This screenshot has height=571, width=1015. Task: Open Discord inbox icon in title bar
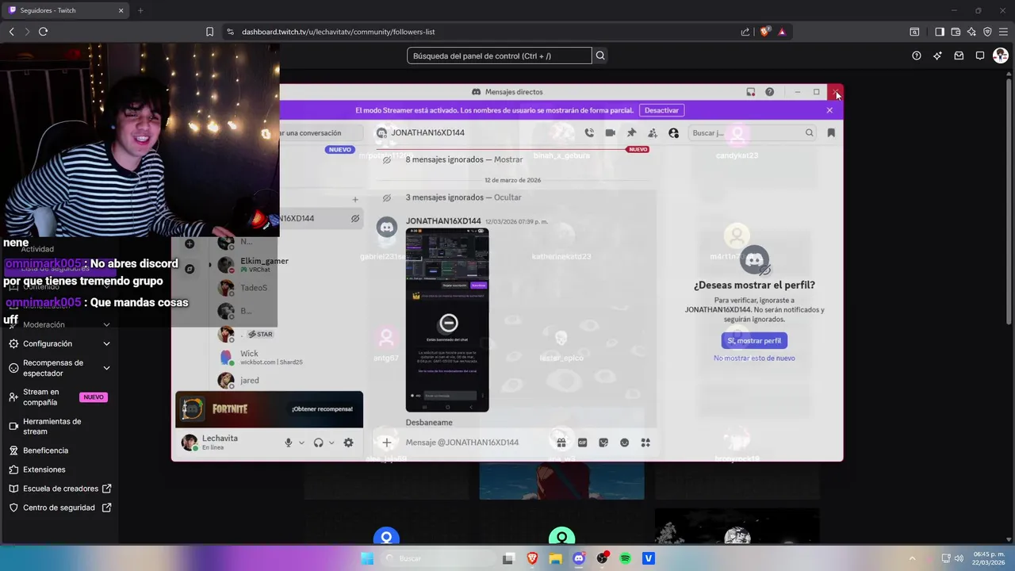(751, 92)
